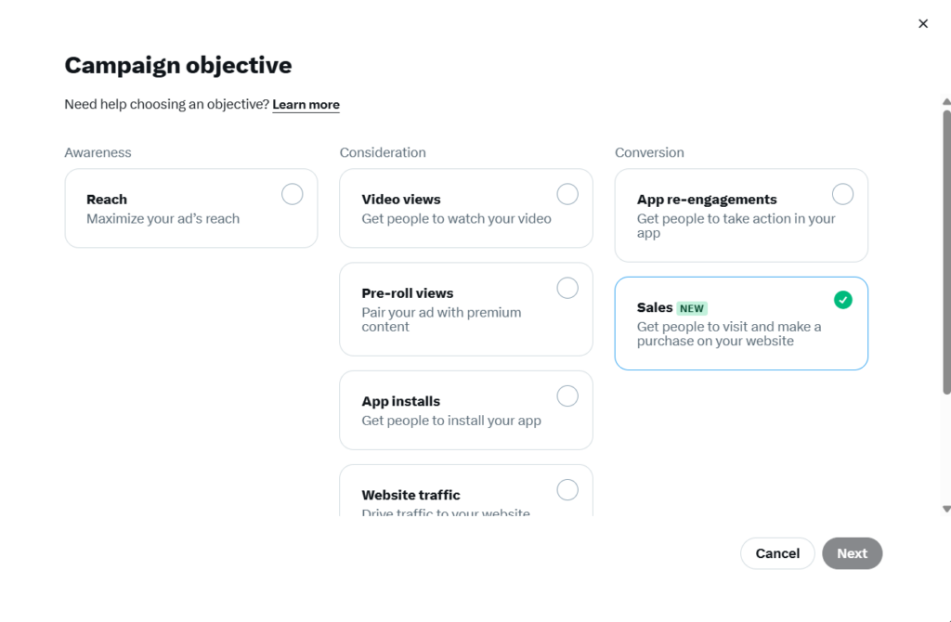The height and width of the screenshot is (622, 951).
Task: Open the Learn more link
Action: pos(306,104)
